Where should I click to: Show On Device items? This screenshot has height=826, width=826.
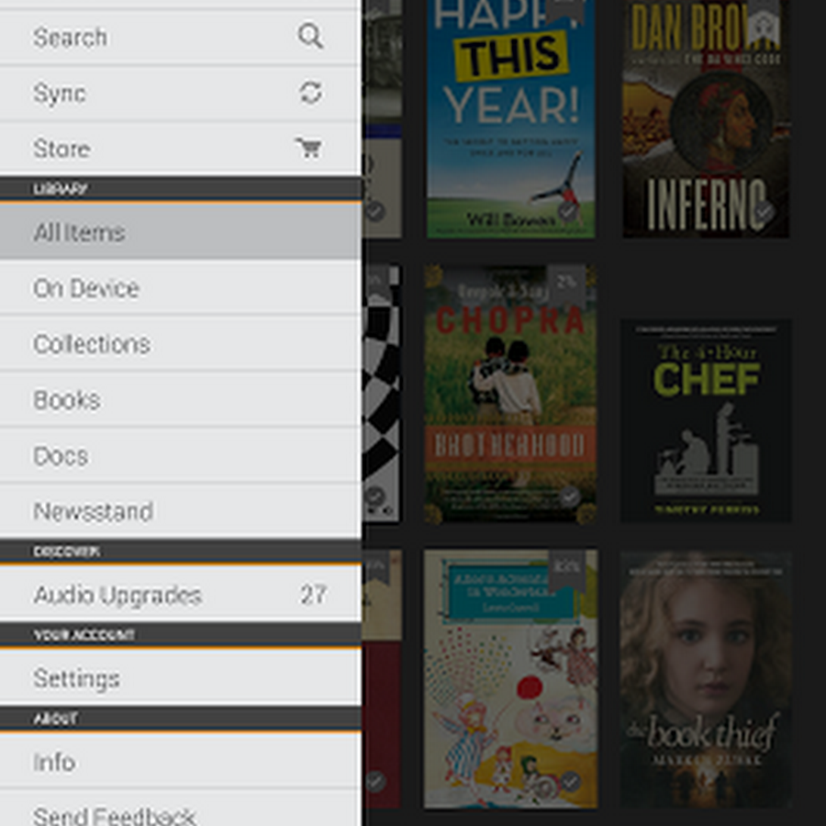(x=181, y=288)
